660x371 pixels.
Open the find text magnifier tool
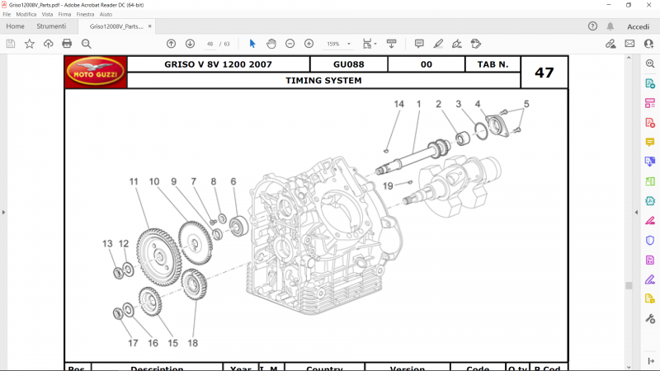point(87,44)
